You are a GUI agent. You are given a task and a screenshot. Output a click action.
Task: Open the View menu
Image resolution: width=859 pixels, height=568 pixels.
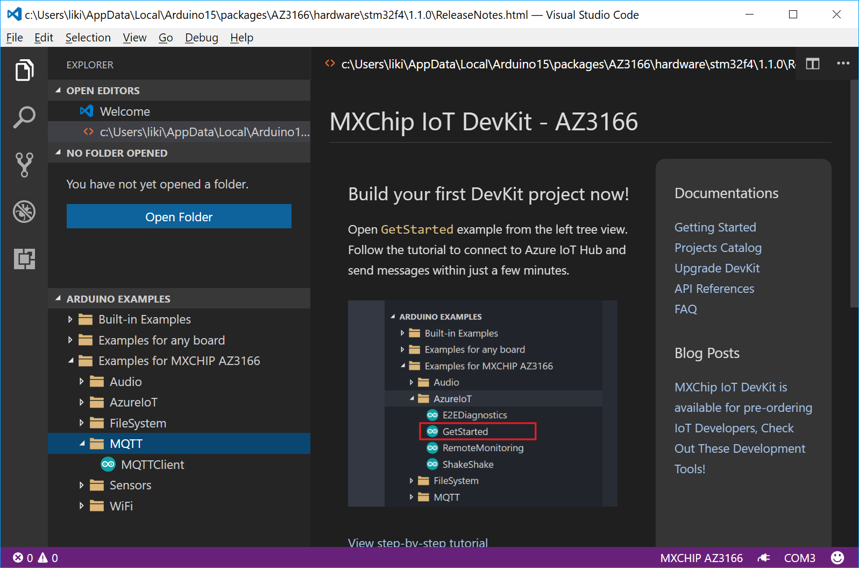[134, 38]
